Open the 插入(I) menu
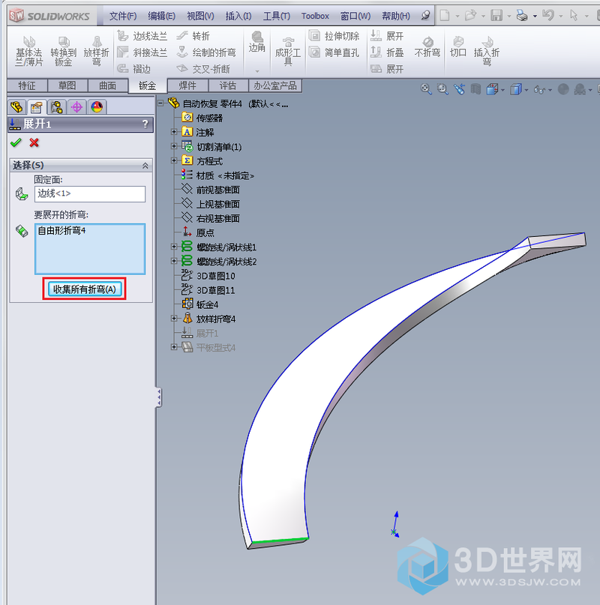The height and width of the screenshot is (605, 600). pos(238,16)
